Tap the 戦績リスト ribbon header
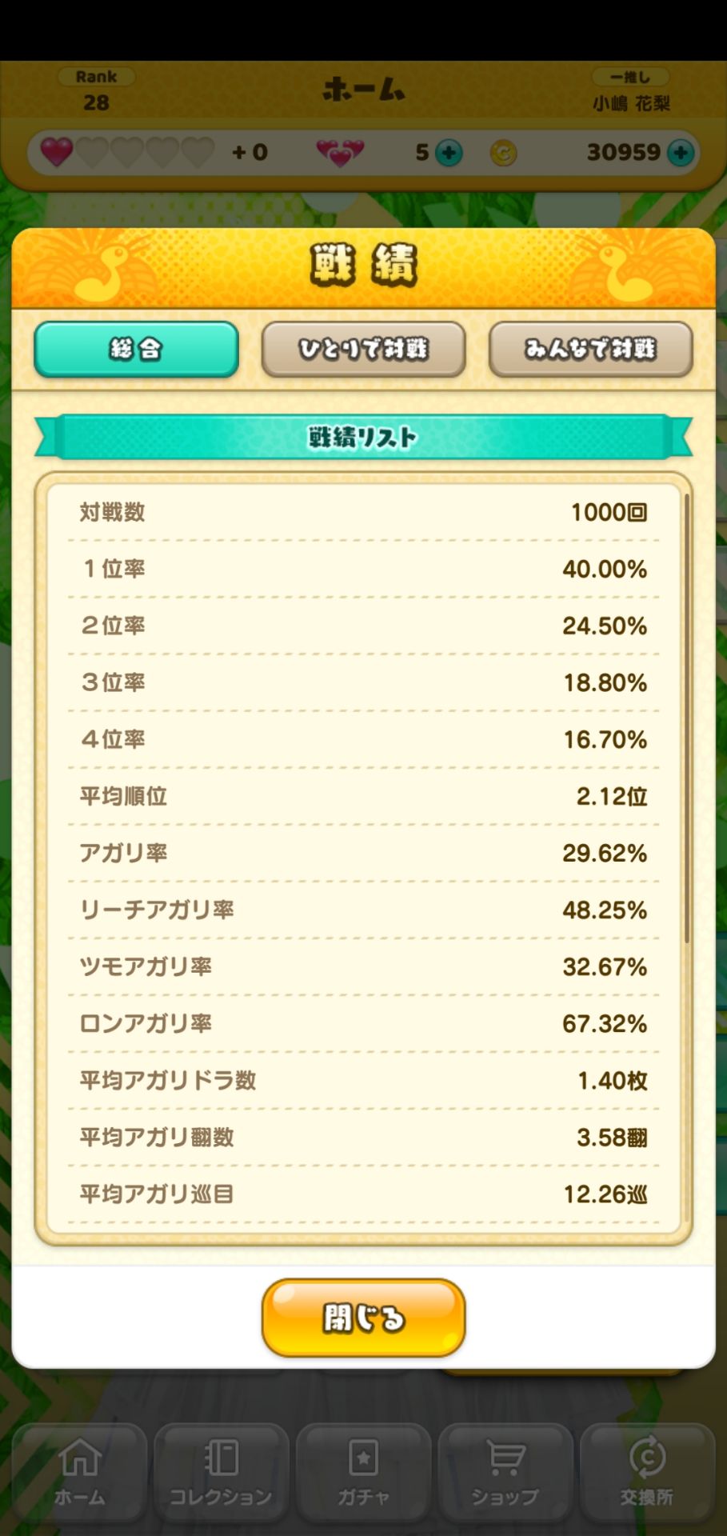727x1536 pixels. pyautogui.click(x=363, y=437)
